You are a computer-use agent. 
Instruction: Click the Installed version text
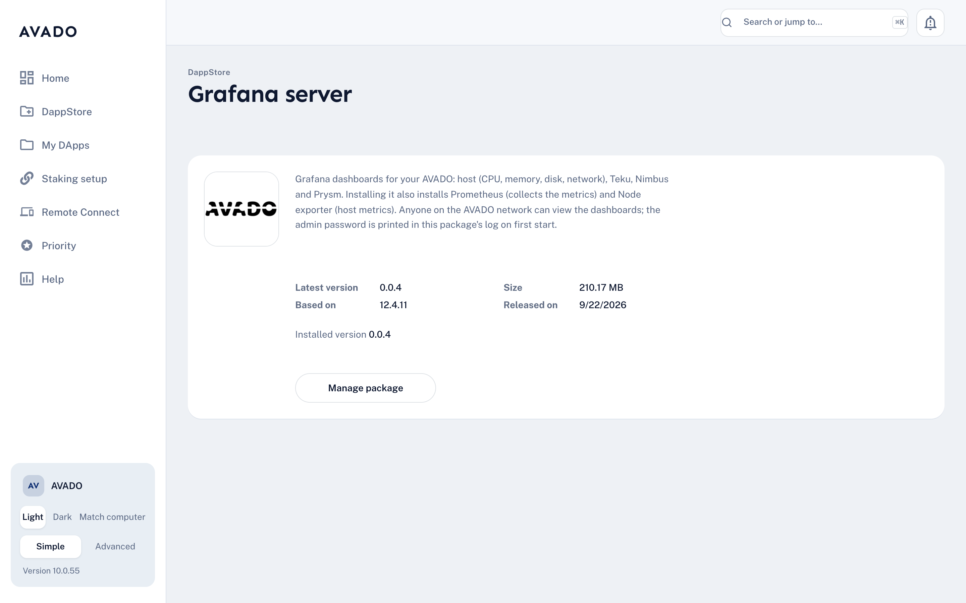click(343, 334)
